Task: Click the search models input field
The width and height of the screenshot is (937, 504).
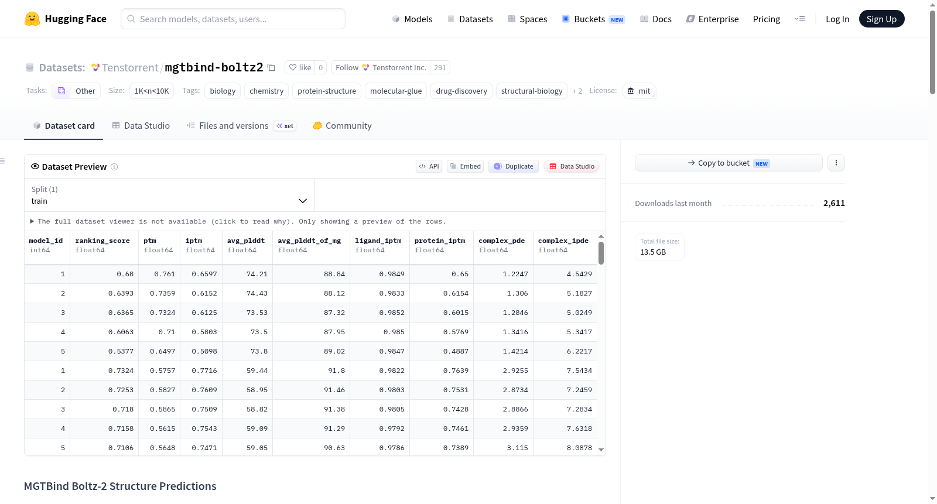Action: coord(233,19)
